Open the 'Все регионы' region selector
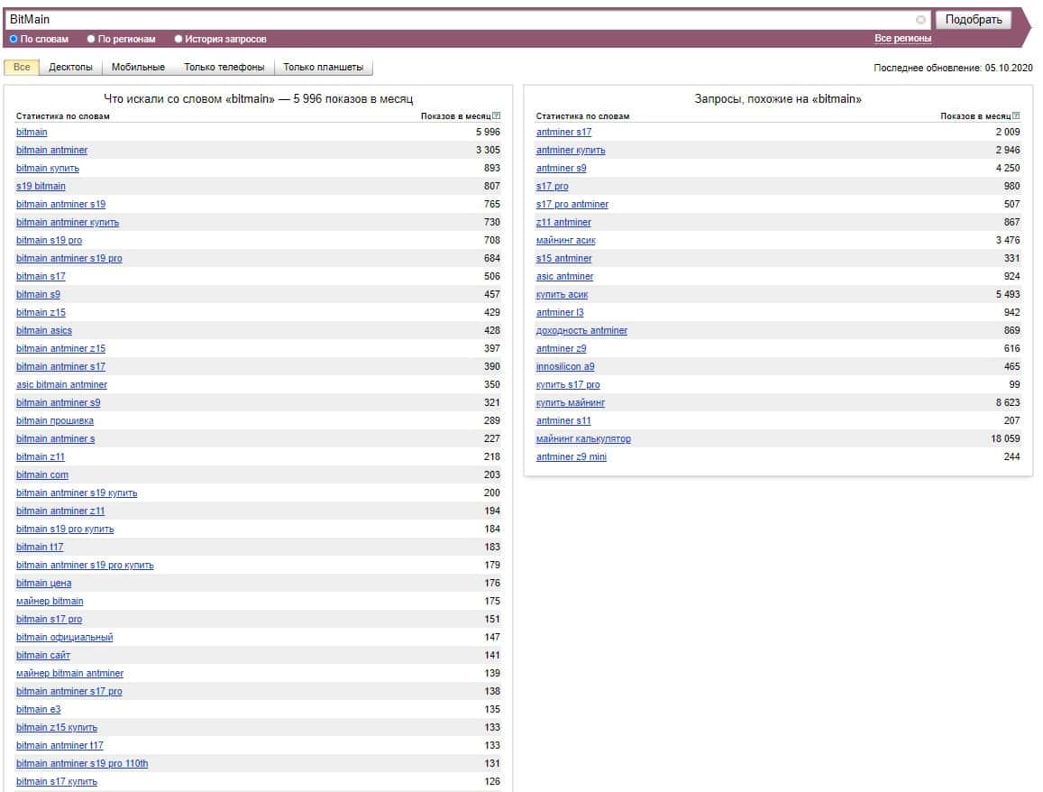Screen dimensions: 1043x792 902,39
